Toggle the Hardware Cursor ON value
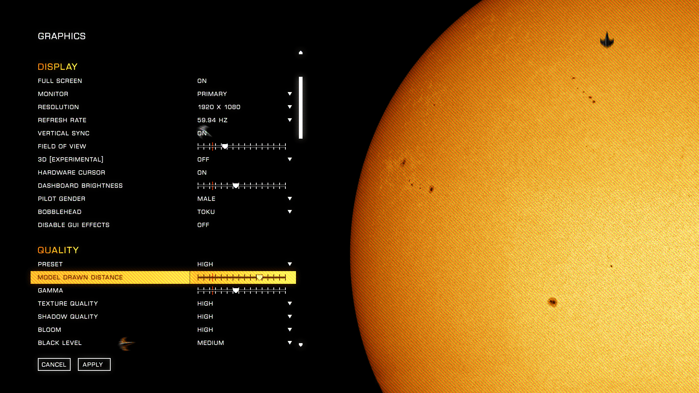The image size is (699, 393). coord(202,172)
